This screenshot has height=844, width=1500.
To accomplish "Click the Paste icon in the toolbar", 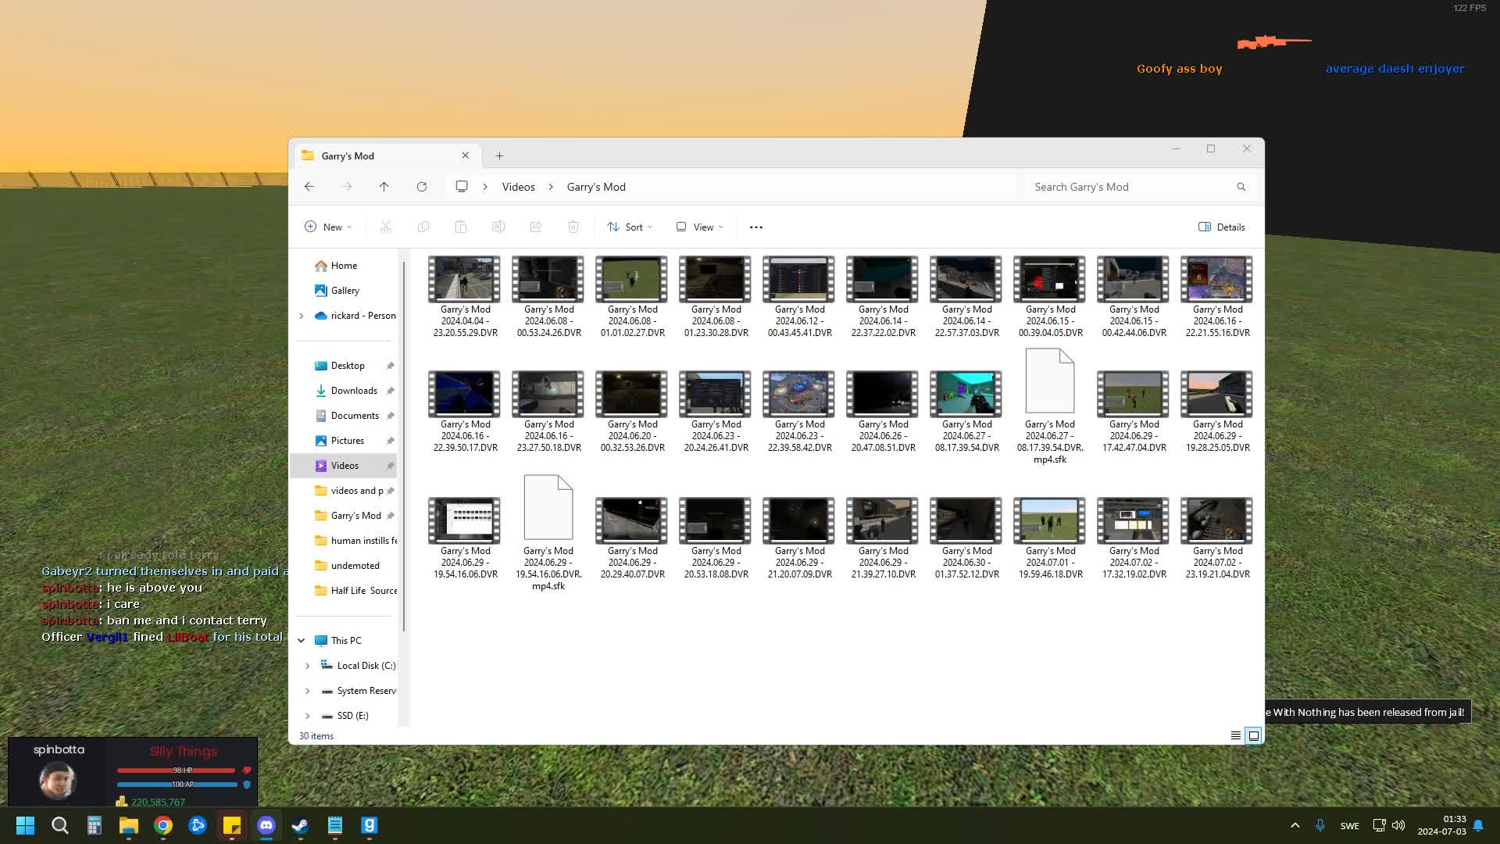I will pos(461,227).
